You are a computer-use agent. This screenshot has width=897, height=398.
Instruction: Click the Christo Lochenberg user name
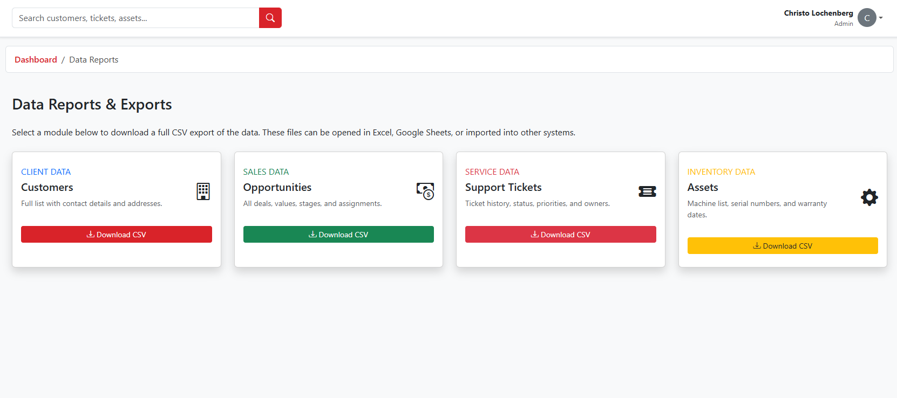(818, 13)
